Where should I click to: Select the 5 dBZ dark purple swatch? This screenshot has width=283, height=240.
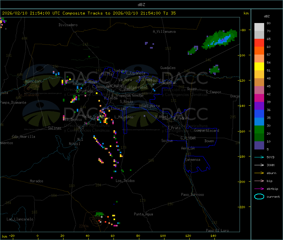(259, 145)
